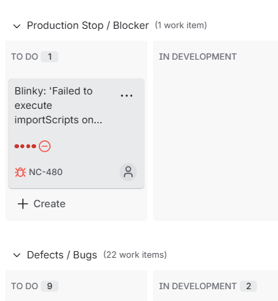Open the three-dot menu on NC-480 card
The width and height of the screenshot is (278, 301).
coord(126,96)
